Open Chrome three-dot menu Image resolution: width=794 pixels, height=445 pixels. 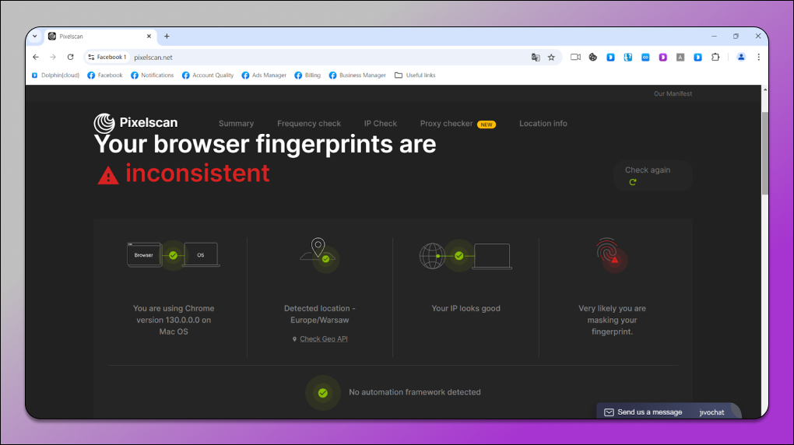(x=759, y=57)
